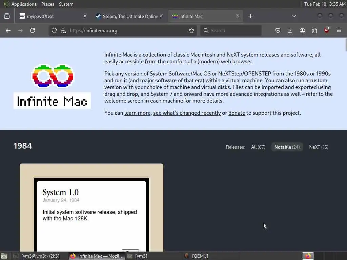Select the Infinite Mac tab
347x260 pixels.
[206, 16]
